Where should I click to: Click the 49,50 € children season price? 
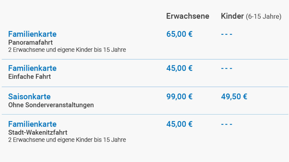[234, 97]
